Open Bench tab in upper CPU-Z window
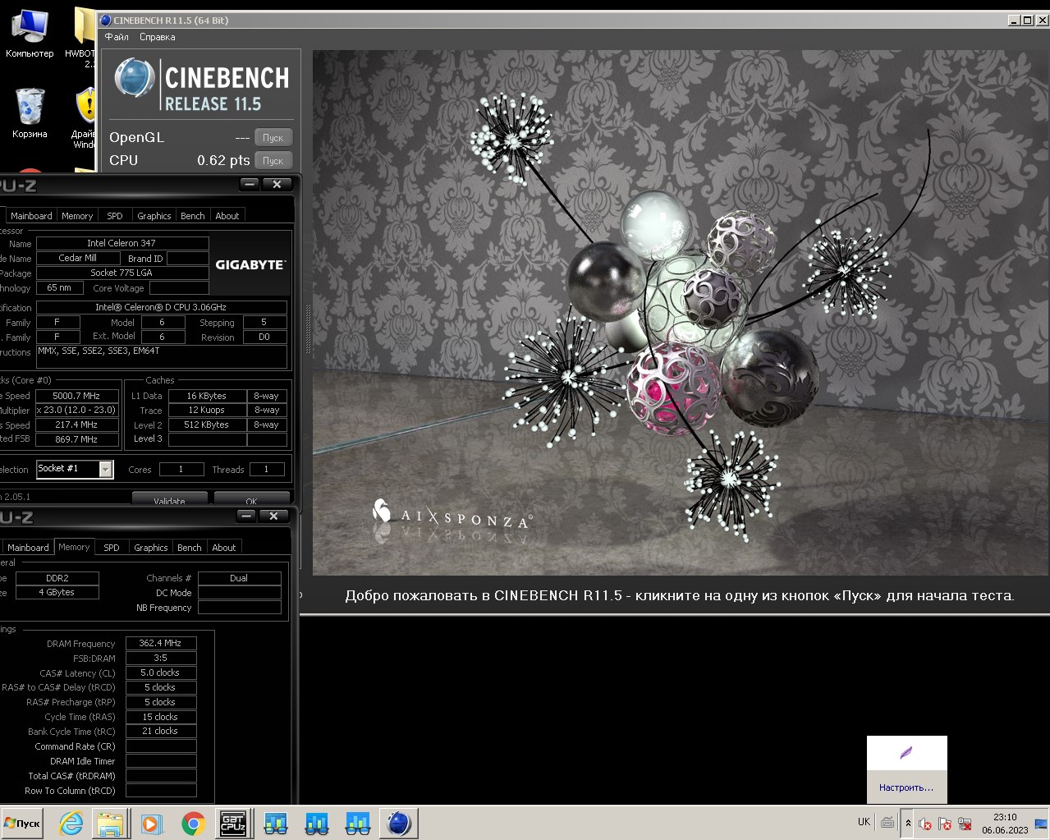This screenshot has height=840, width=1050. (x=193, y=216)
